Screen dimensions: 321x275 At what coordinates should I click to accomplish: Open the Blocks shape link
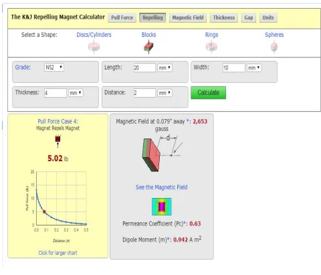click(x=148, y=35)
